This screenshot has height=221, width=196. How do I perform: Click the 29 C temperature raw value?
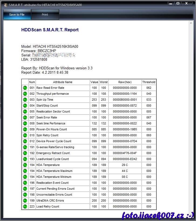[125, 165]
